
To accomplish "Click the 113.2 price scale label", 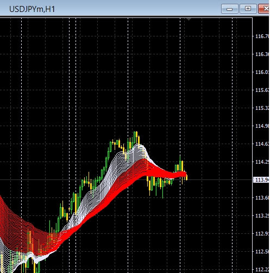I will pos(262,216).
